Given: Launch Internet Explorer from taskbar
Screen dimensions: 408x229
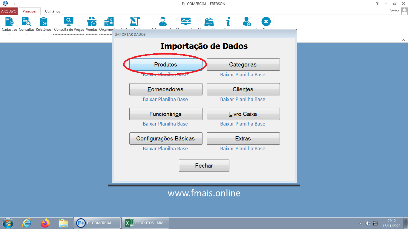Looking at the screenshot, I should (27, 223).
